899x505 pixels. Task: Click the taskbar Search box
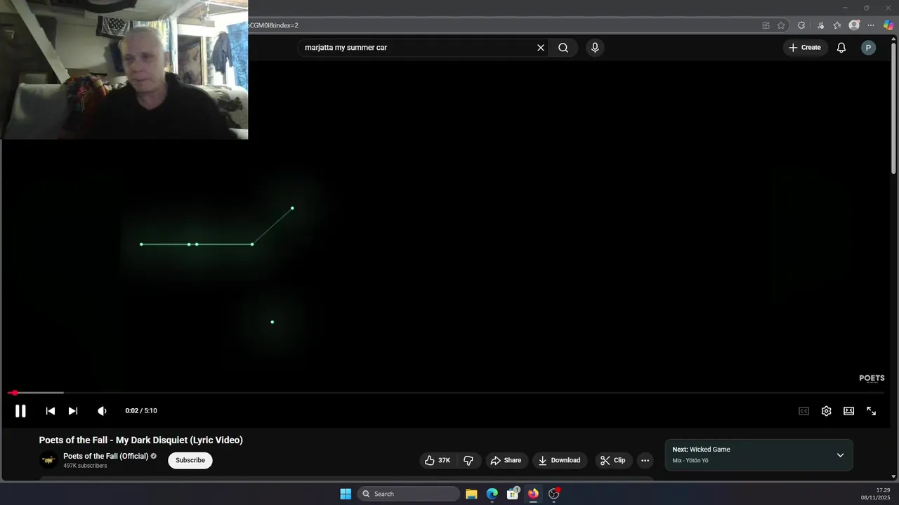pyautogui.click(x=409, y=494)
